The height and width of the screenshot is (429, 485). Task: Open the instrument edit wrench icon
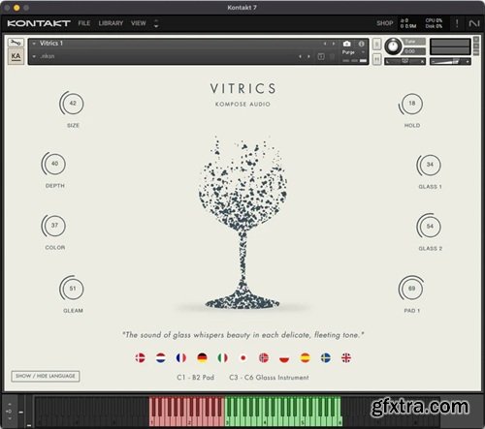pos(16,43)
